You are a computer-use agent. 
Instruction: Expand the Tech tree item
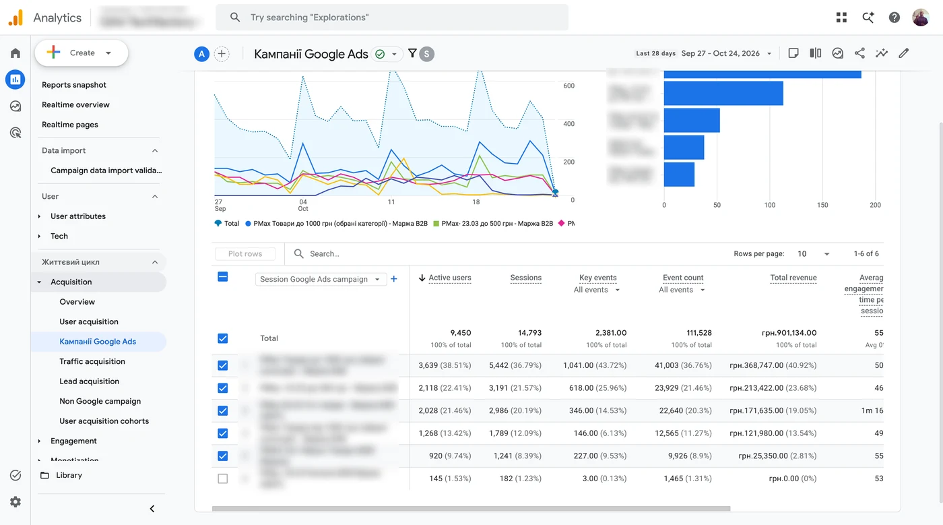[39, 237]
